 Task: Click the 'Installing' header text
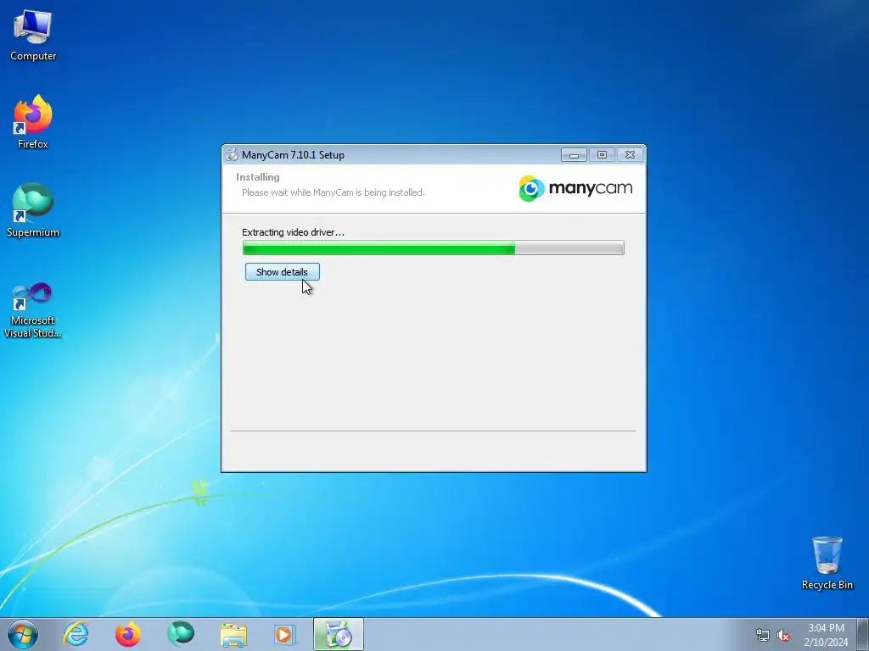click(258, 177)
